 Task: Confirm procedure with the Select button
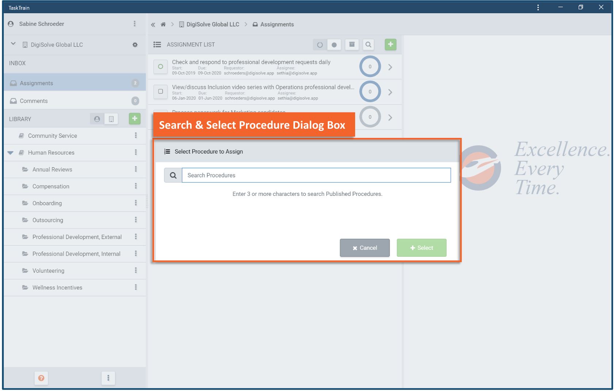coord(422,248)
